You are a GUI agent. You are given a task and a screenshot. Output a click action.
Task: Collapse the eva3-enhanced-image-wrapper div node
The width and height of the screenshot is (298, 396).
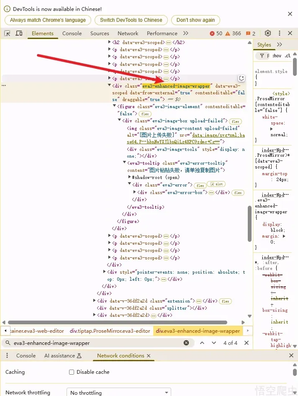tap(110, 85)
